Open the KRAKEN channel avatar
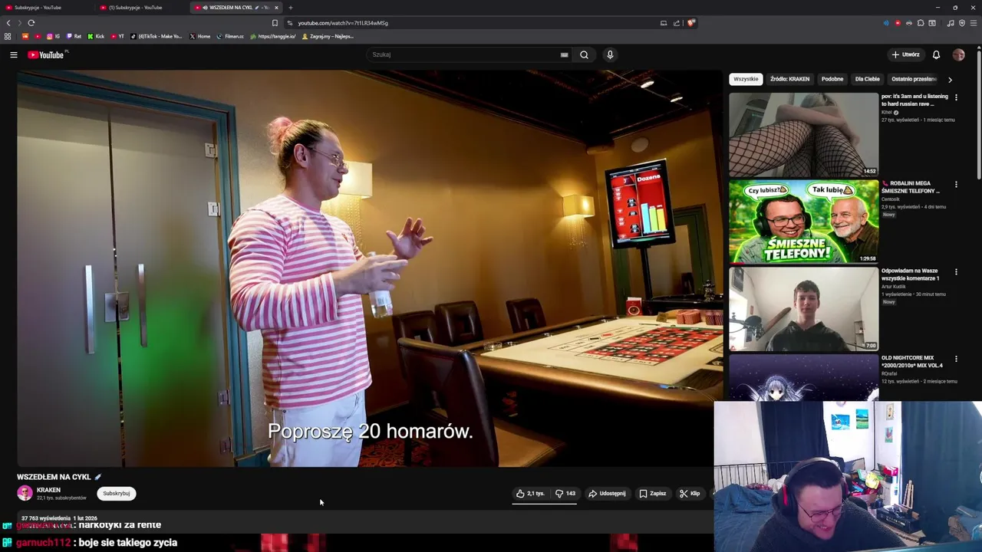This screenshot has width=982, height=552. [x=25, y=493]
